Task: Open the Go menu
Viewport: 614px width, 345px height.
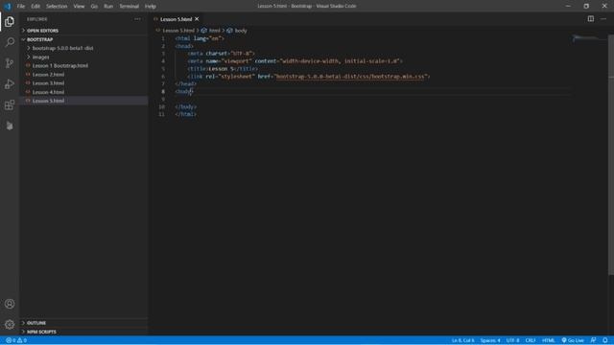Action: (x=94, y=6)
